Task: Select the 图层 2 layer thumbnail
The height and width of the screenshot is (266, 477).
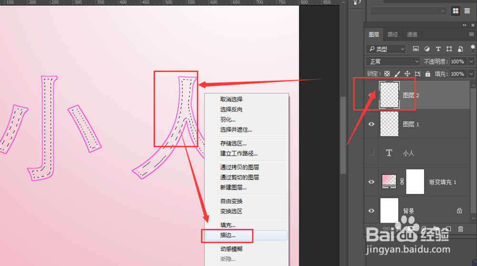Action: (389, 95)
